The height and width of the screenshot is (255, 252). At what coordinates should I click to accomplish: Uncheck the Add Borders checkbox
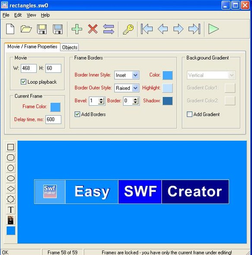[x=77, y=114]
